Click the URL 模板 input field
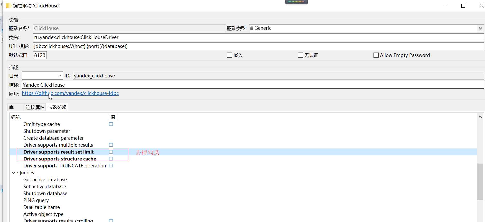The image size is (485, 222). tap(259, 46)
